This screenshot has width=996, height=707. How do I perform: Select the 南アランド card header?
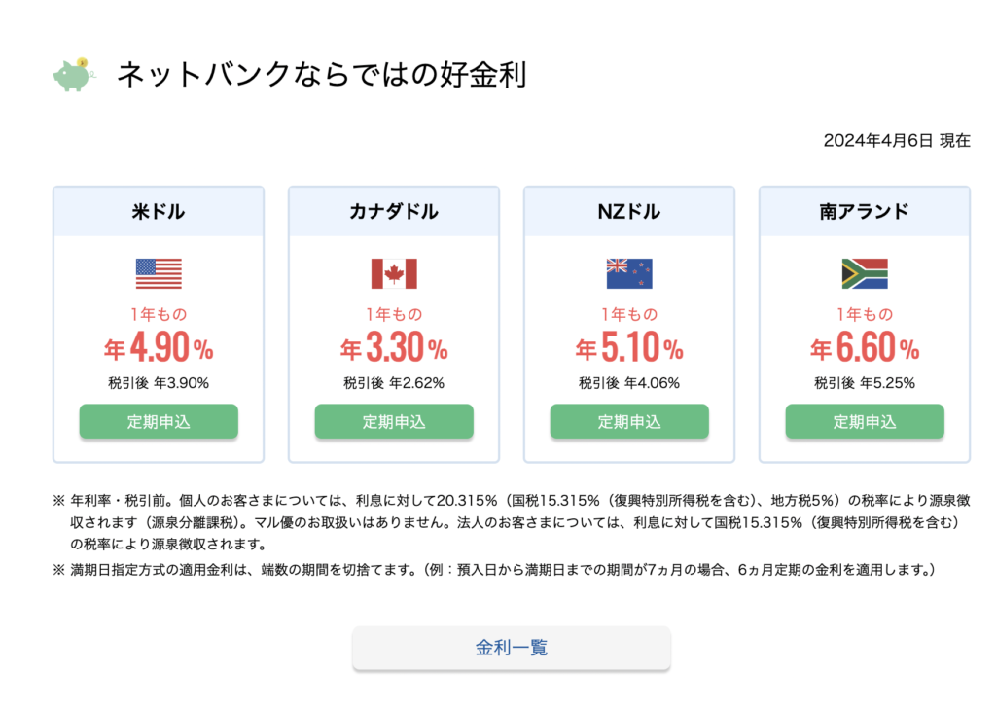pos(865,212)
